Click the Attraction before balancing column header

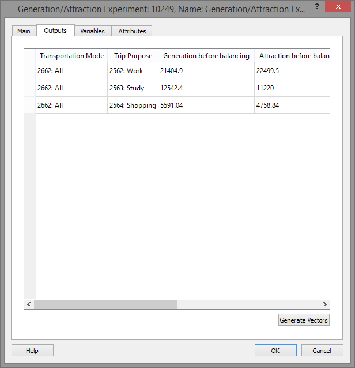(x=292, y=56)
